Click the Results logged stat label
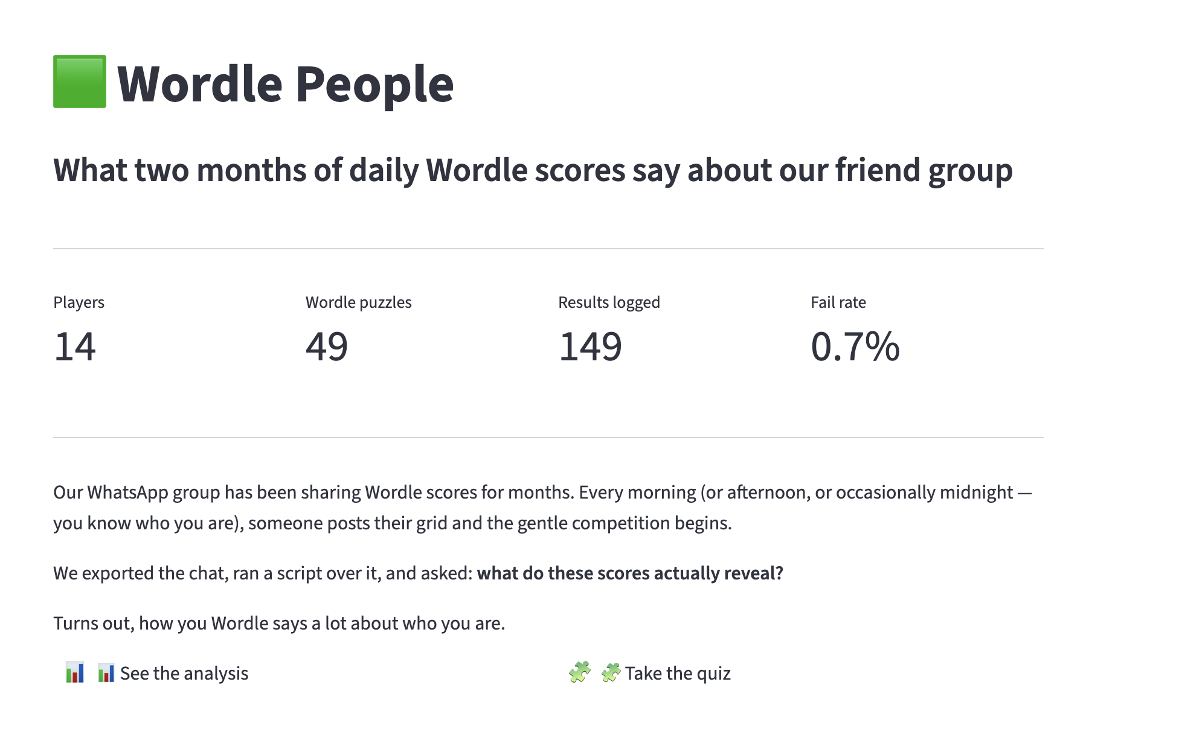Viewport: 1179px width, 740px height. (609, 302)
